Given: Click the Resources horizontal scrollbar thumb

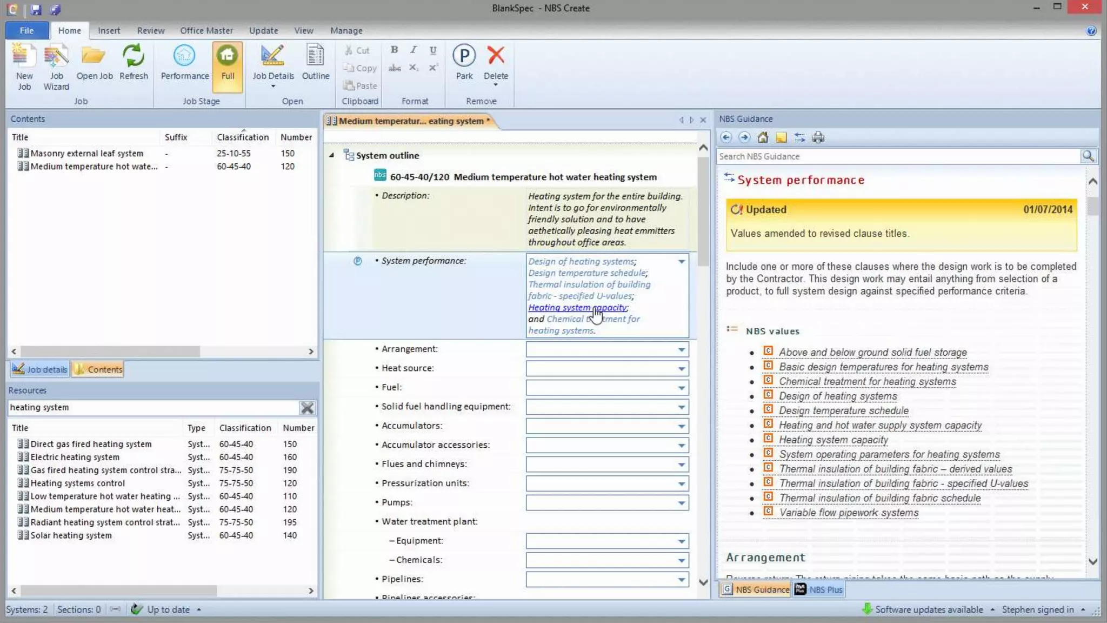Looking at the screenshot, I should [x=118, y=591].
